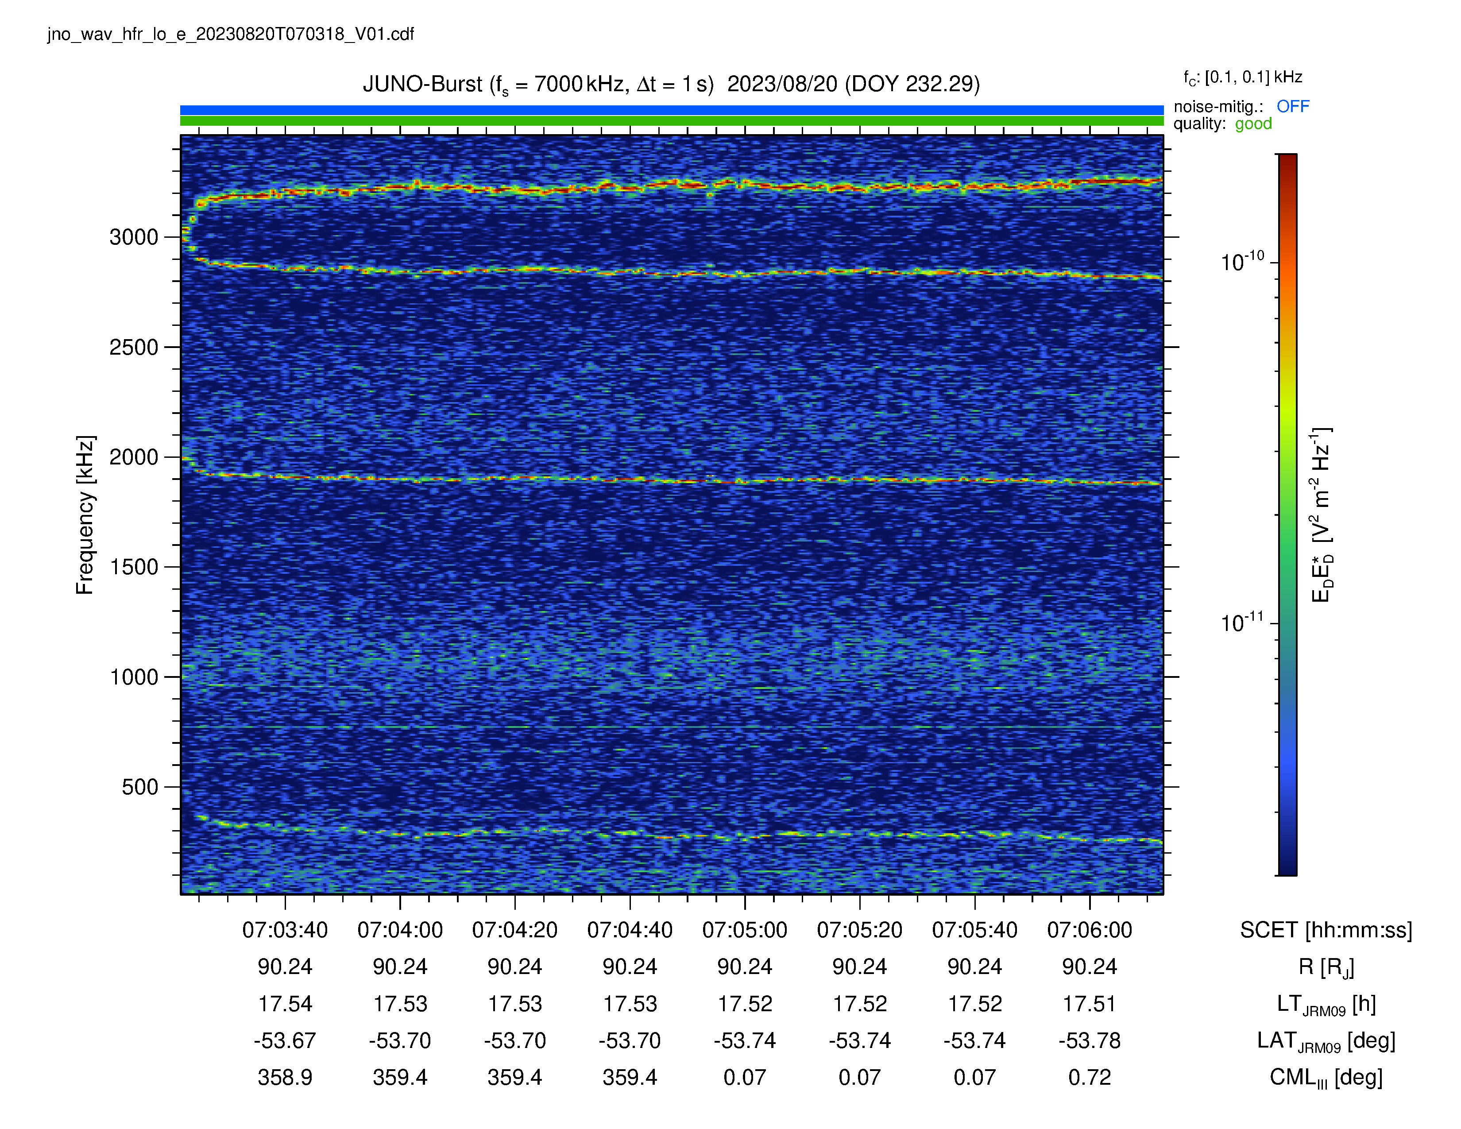
Task: Click the 07:03:40 time tick label
Action: point(285,930)
